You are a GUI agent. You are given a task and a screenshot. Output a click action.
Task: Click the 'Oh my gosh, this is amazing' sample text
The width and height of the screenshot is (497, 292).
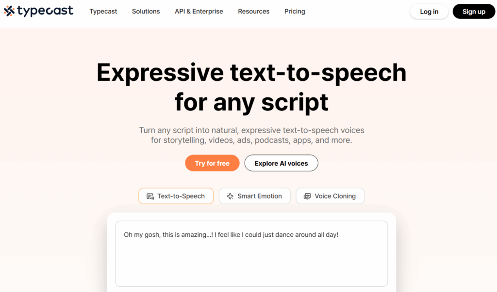(231, 235)
